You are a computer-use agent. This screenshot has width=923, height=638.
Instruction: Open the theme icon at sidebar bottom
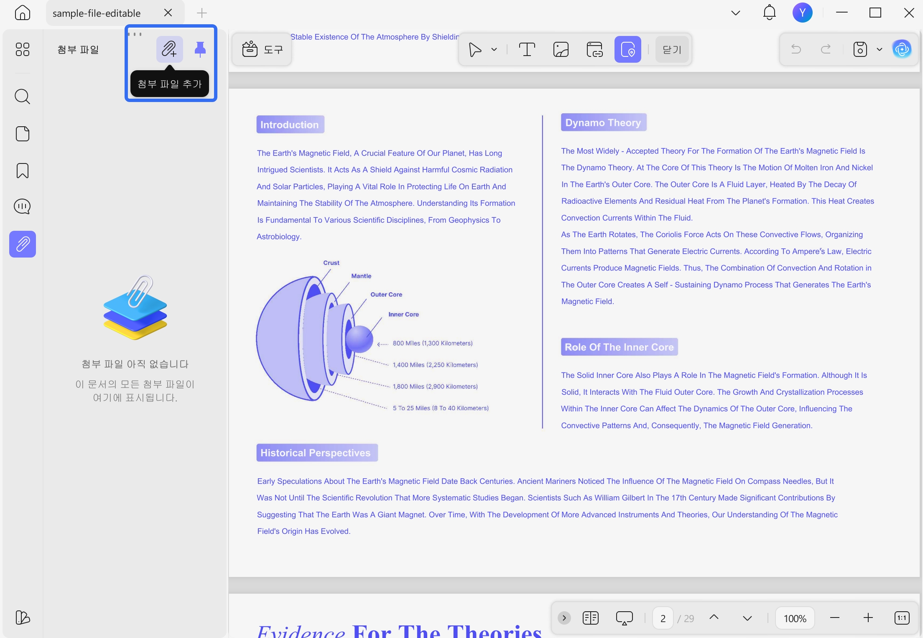click(23, 618)
